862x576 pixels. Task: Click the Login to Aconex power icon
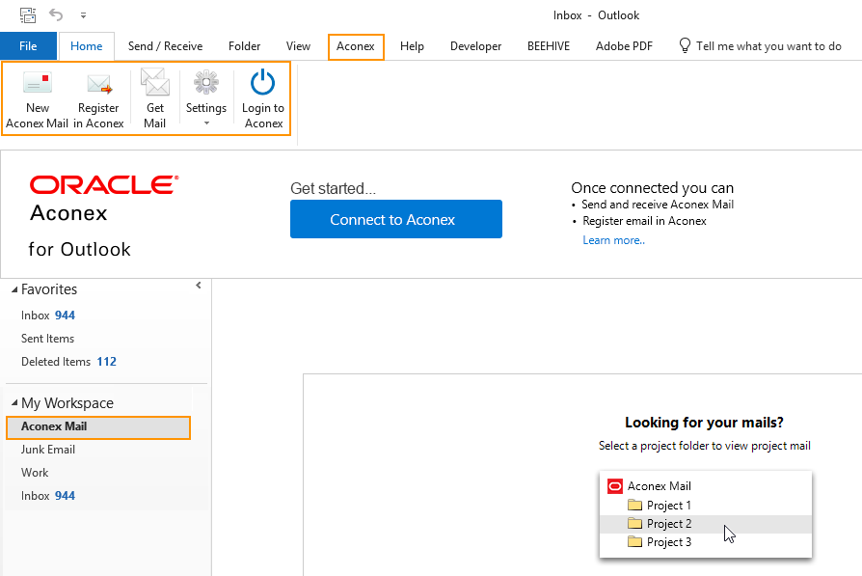(263, 83)
